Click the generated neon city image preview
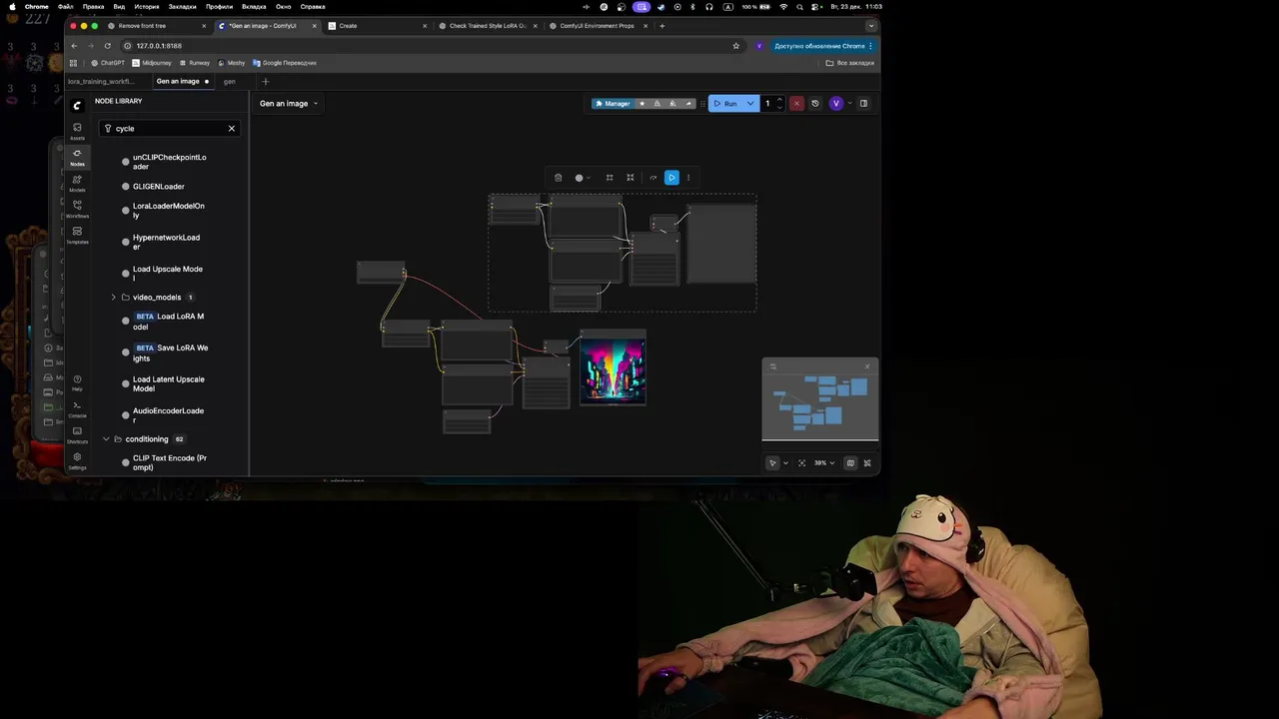Screen dimensions: 1279x719 coord(613,371)
